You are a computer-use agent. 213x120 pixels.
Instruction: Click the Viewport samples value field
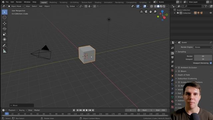(203, 59)
